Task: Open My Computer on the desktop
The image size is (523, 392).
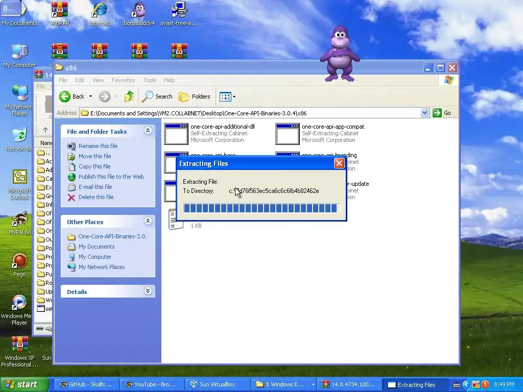Action: tap(19, 56)
